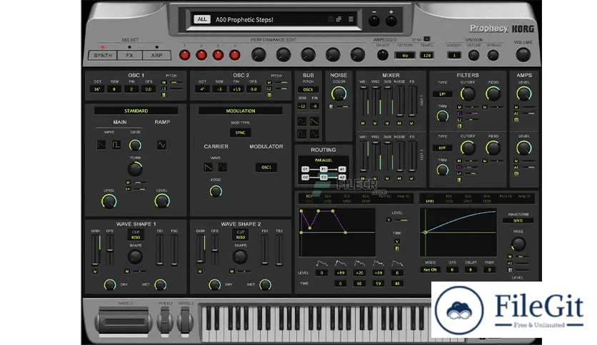Select the Ramp wave icon in OSC 1
This screenshot has height=345, width=597.
(x=161, y=145)
